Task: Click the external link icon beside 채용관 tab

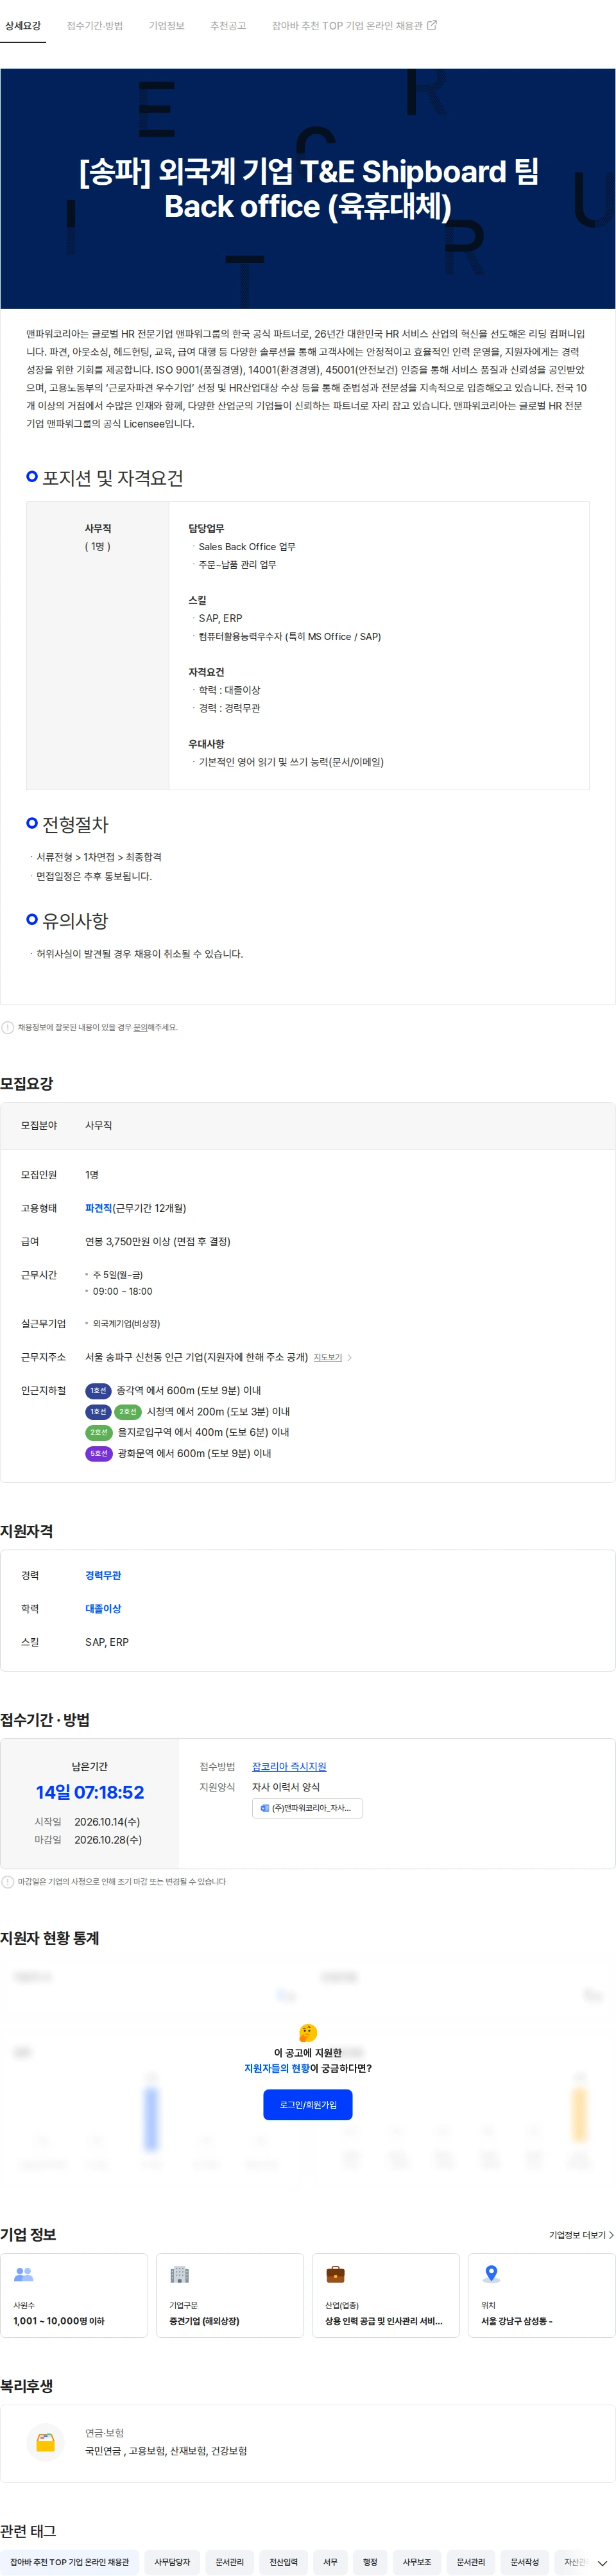Action: pos(432,25)
